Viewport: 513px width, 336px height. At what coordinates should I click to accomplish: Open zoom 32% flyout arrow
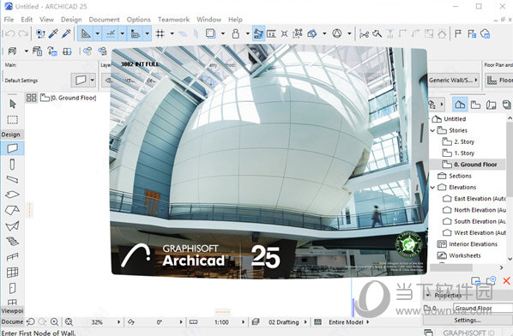118,322
